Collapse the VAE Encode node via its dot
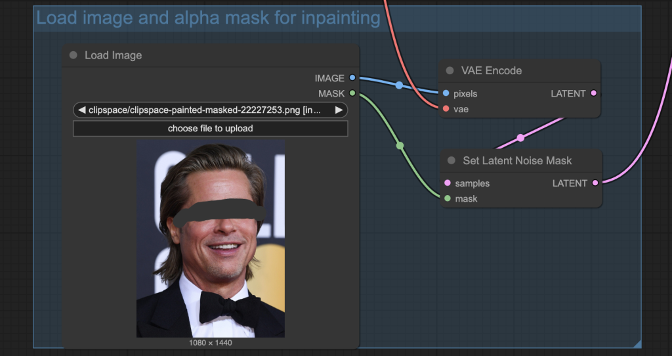The image size is (672, 356). (450, 71)
